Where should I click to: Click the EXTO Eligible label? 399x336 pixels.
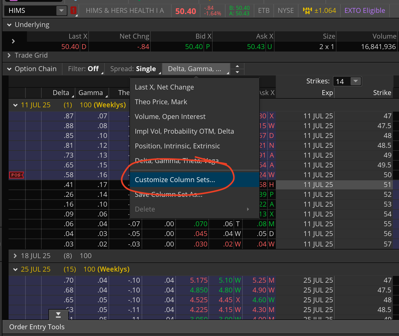pyautogui.click(x=365, y=10)
